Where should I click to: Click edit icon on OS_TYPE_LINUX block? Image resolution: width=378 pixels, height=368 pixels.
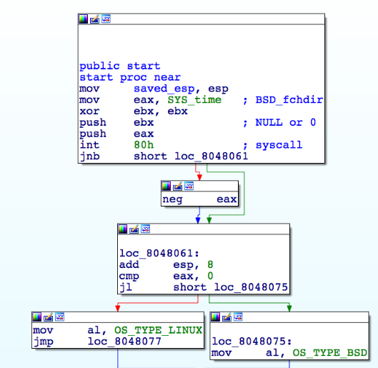coord(49,317)
